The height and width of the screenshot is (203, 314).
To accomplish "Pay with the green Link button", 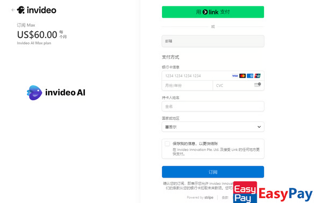I will pos(213,12).
